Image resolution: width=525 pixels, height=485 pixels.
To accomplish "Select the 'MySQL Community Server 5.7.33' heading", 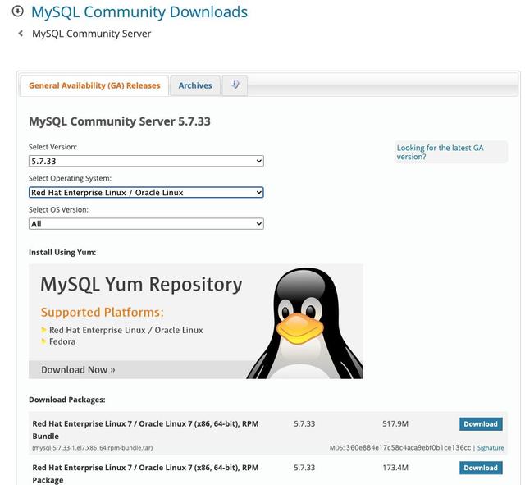I will tap(120, 121).
